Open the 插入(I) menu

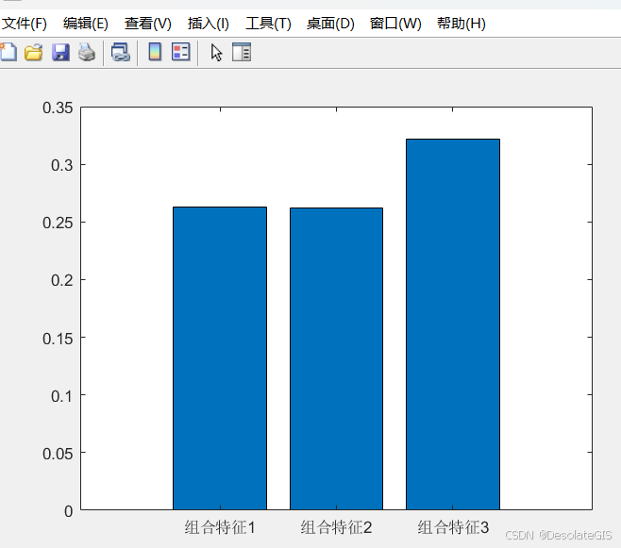[209, 24]
